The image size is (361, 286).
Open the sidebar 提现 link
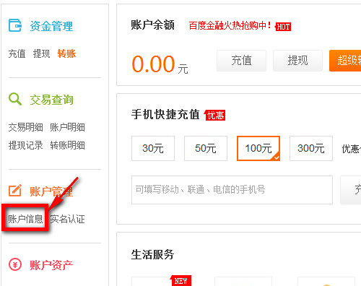pos(41,53)
